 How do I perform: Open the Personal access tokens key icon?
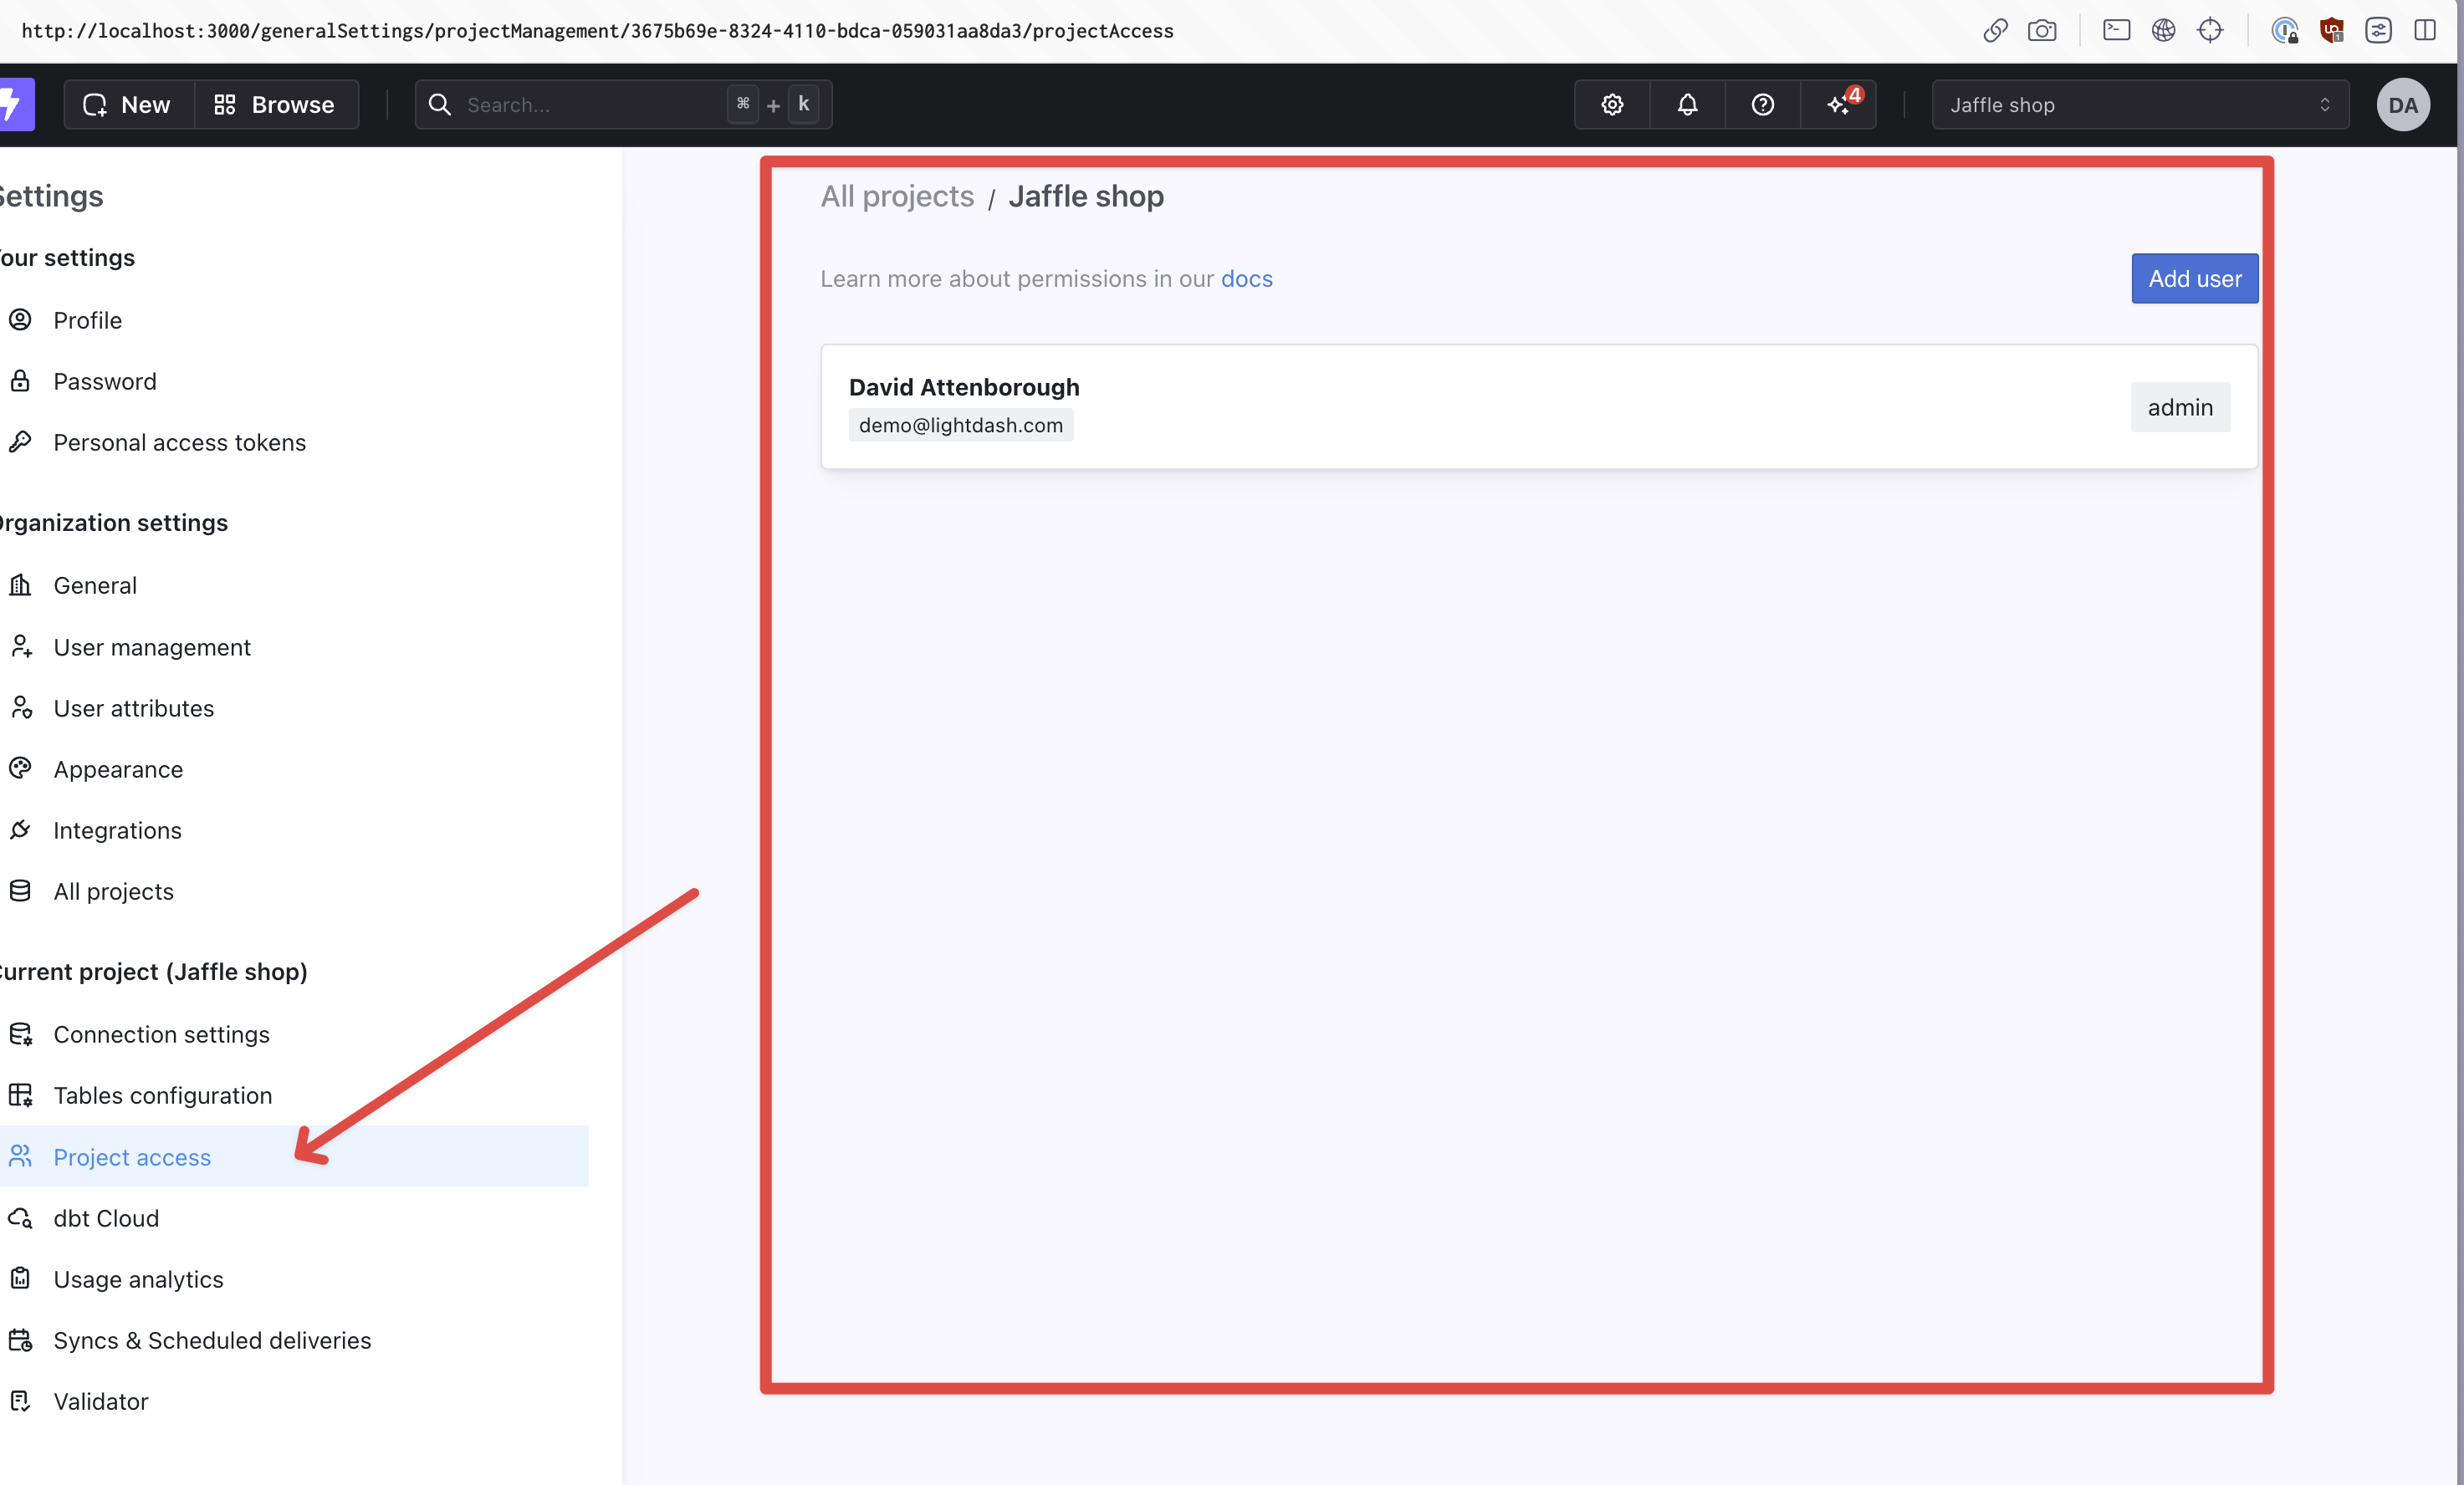coord(22,441)
